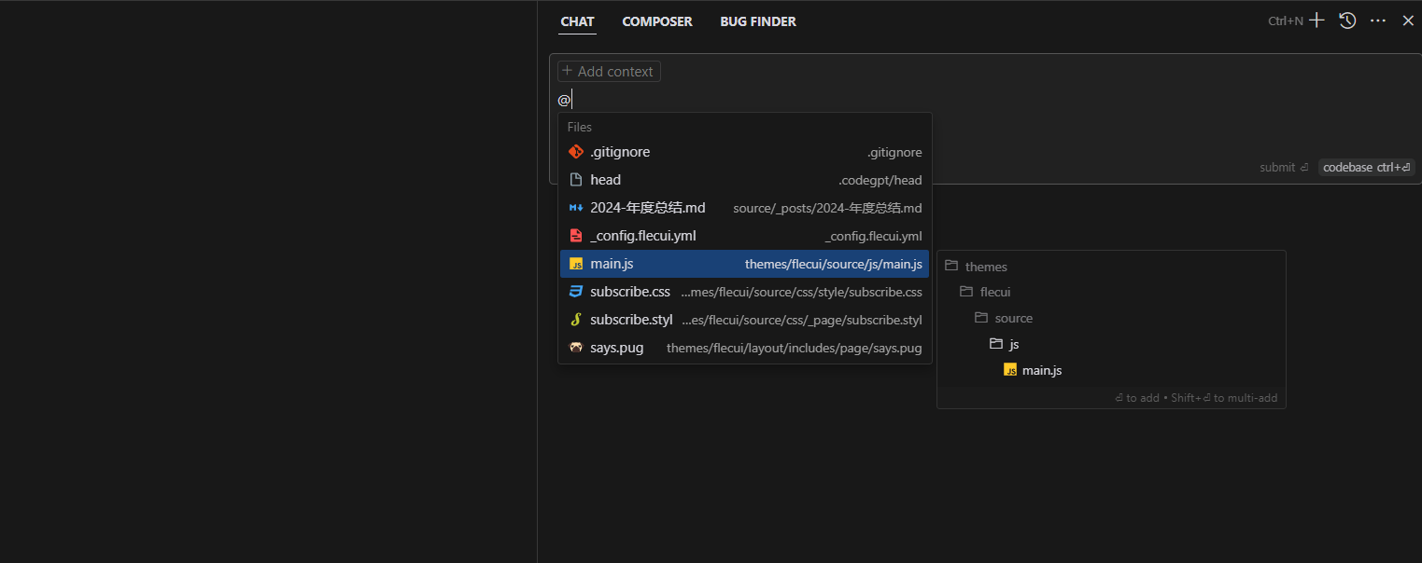
Task: Click the Add context button
Action: pos(609,72)
